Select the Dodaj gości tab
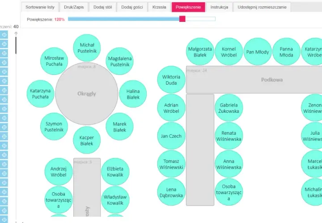The height and width of the screenshot is (223, 322). coord(132,7)
